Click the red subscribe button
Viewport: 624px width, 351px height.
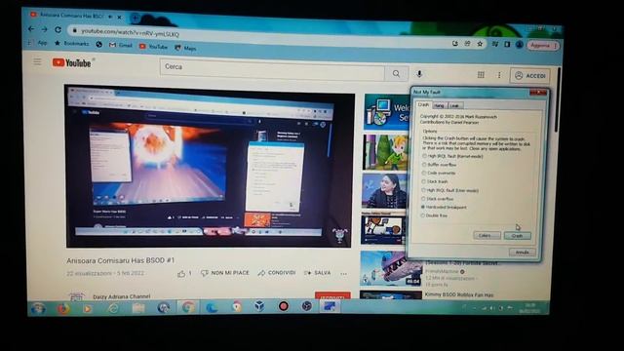coord(332,295)
